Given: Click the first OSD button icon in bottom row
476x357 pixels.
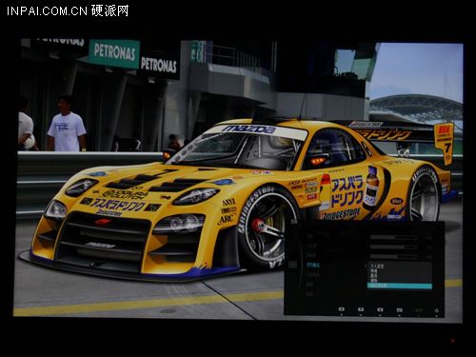Looking at the screenshot, I should tap(342, 309).
